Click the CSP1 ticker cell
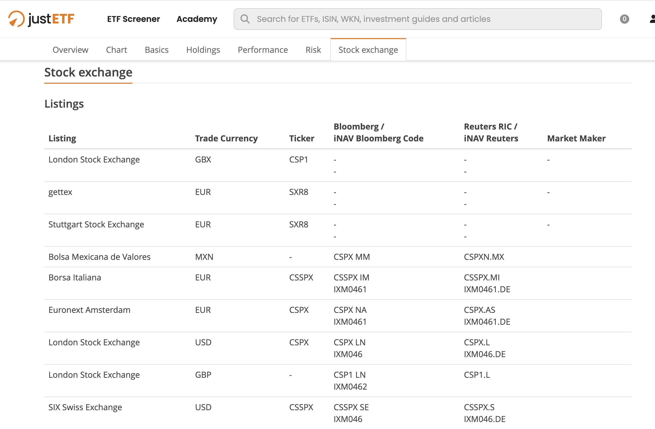The width and height of the screenshot is (655, 429). click(299, 159)
